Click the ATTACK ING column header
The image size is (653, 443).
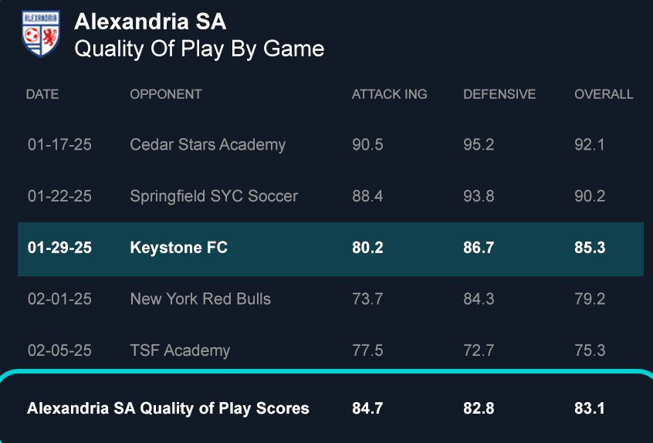(389, 94)
